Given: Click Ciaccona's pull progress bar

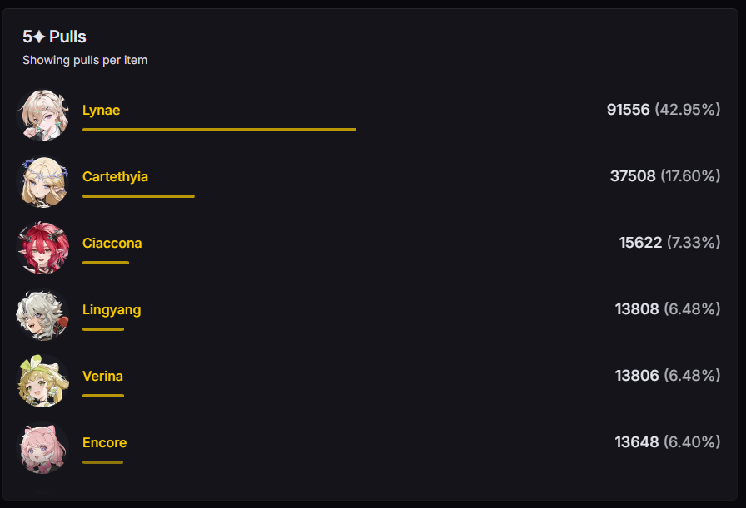Looking at the screenshot, I should click(x=106, y=263).
